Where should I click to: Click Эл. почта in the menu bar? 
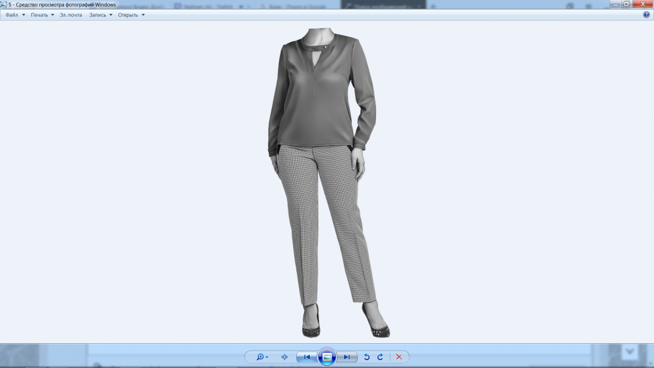(71, 15)
